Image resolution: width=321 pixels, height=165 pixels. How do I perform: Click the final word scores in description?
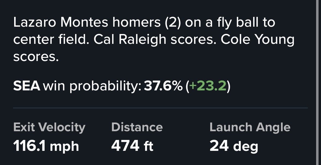point(36,57)
